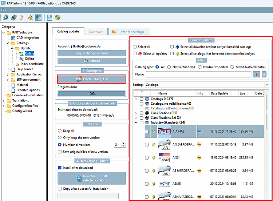The width and height of the screenshot is (273, 201).
Task: Open the Sorting dropdown
Action: coord(266,85)
